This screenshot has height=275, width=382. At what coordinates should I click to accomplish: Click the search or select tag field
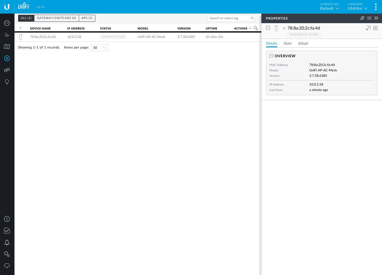point(229,18)
